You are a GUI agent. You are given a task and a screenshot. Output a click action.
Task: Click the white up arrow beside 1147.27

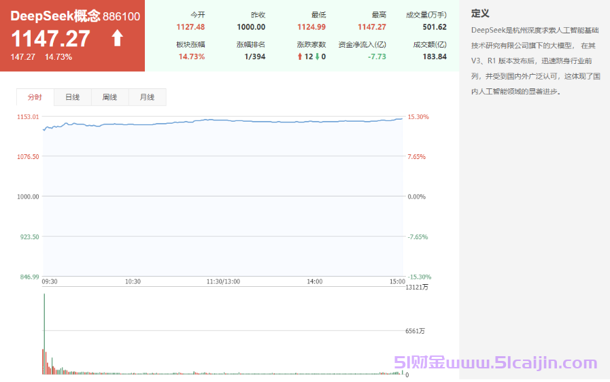tap(118, 38)
